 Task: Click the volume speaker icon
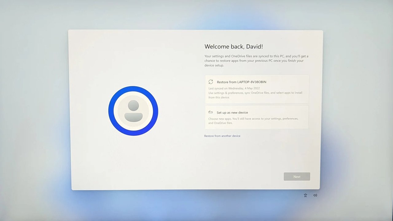coord(315,195)
